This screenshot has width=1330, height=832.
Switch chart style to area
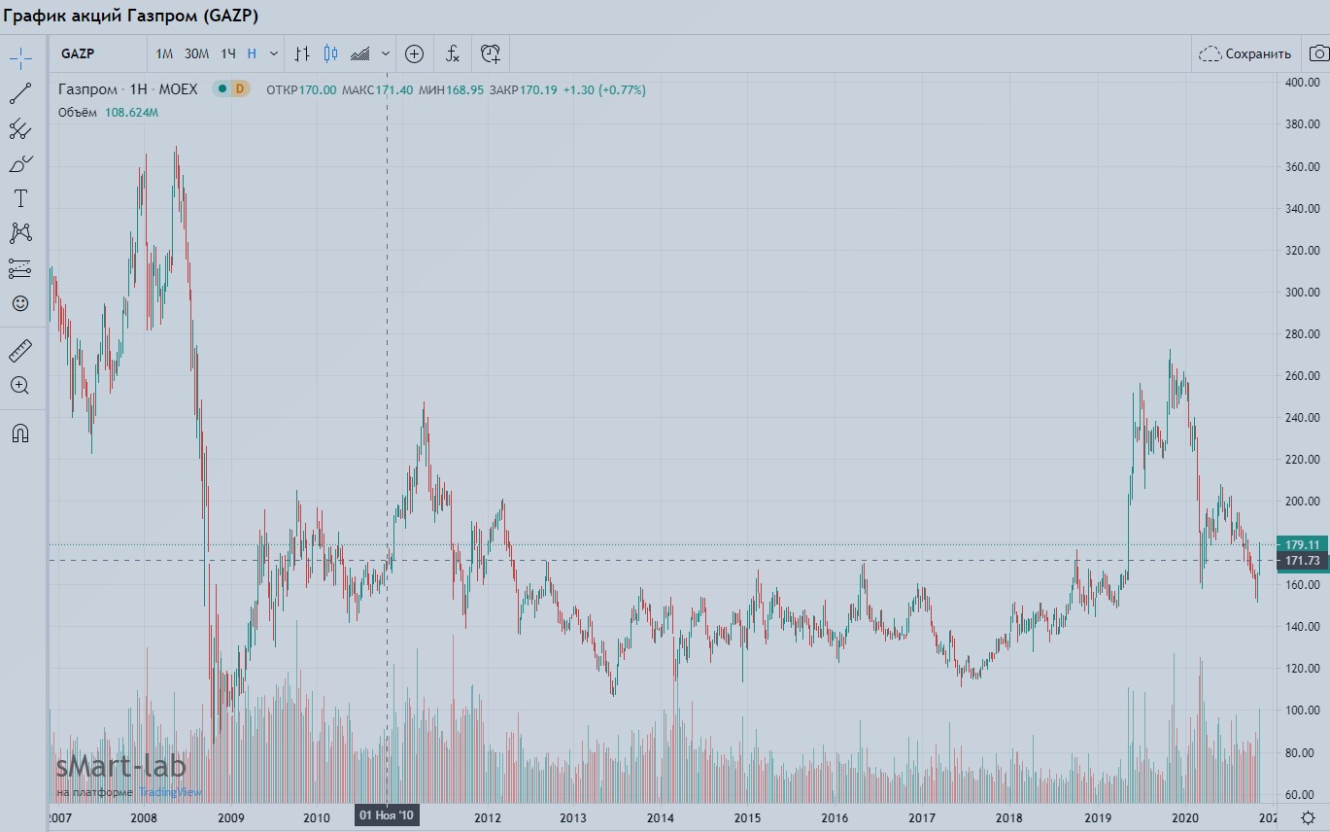tap(360, 53)
